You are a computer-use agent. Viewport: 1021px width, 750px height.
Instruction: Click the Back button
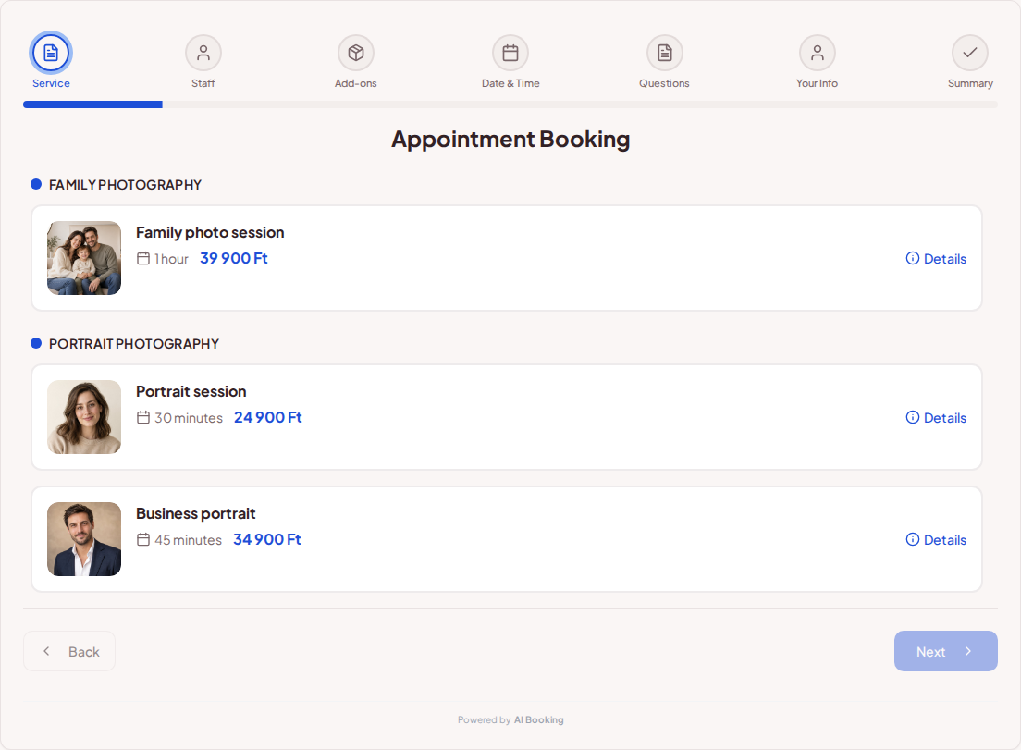click(69, 651)
